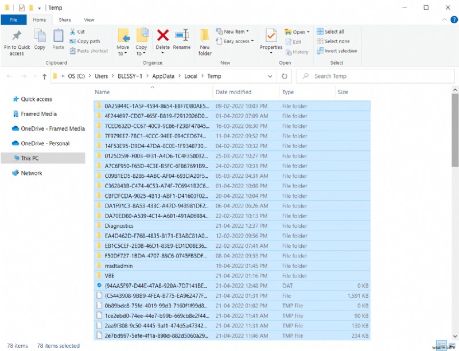This screenshot has width=459, height=351.
Task: Switch to large thumbnails view in the status bar
Action: (x=451, y=346)
